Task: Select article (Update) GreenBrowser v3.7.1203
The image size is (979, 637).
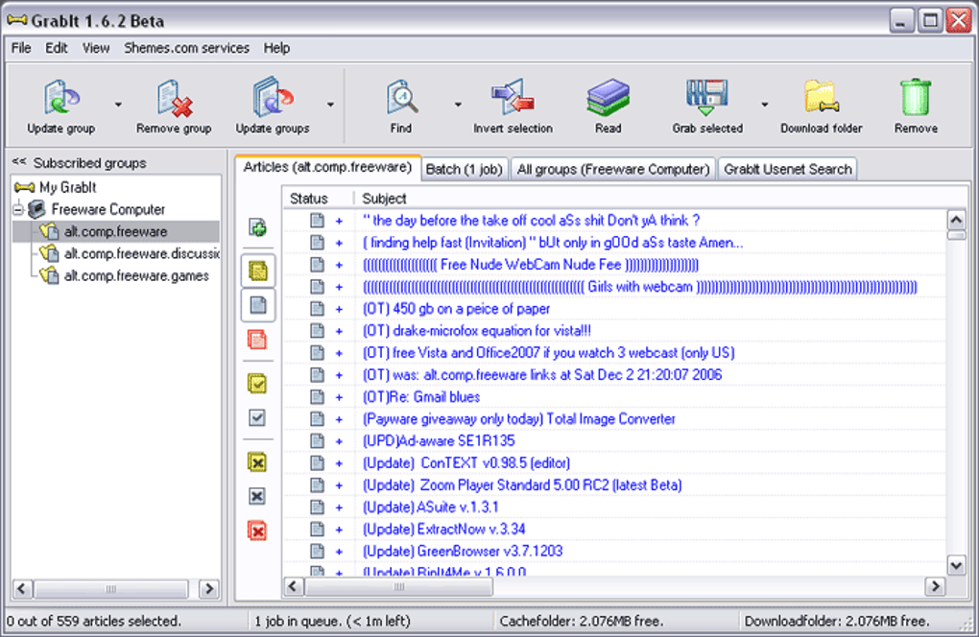Action: [463, 551]
